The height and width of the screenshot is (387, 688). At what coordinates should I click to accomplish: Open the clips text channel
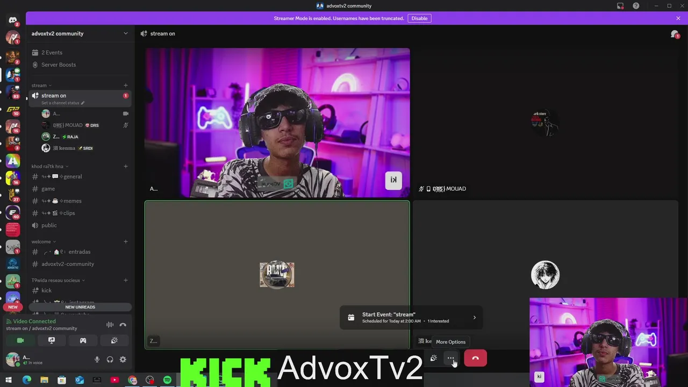80,213
